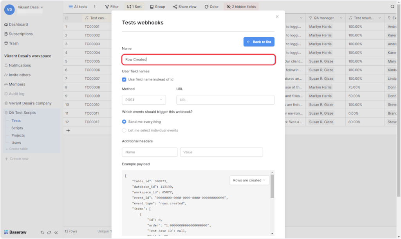Select Let me select individual events
This screenshot has height=239, width=401.
click(124, 130)
